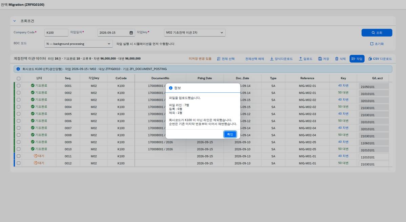Check the row Seq 0004 checkbox

(19, 107)
